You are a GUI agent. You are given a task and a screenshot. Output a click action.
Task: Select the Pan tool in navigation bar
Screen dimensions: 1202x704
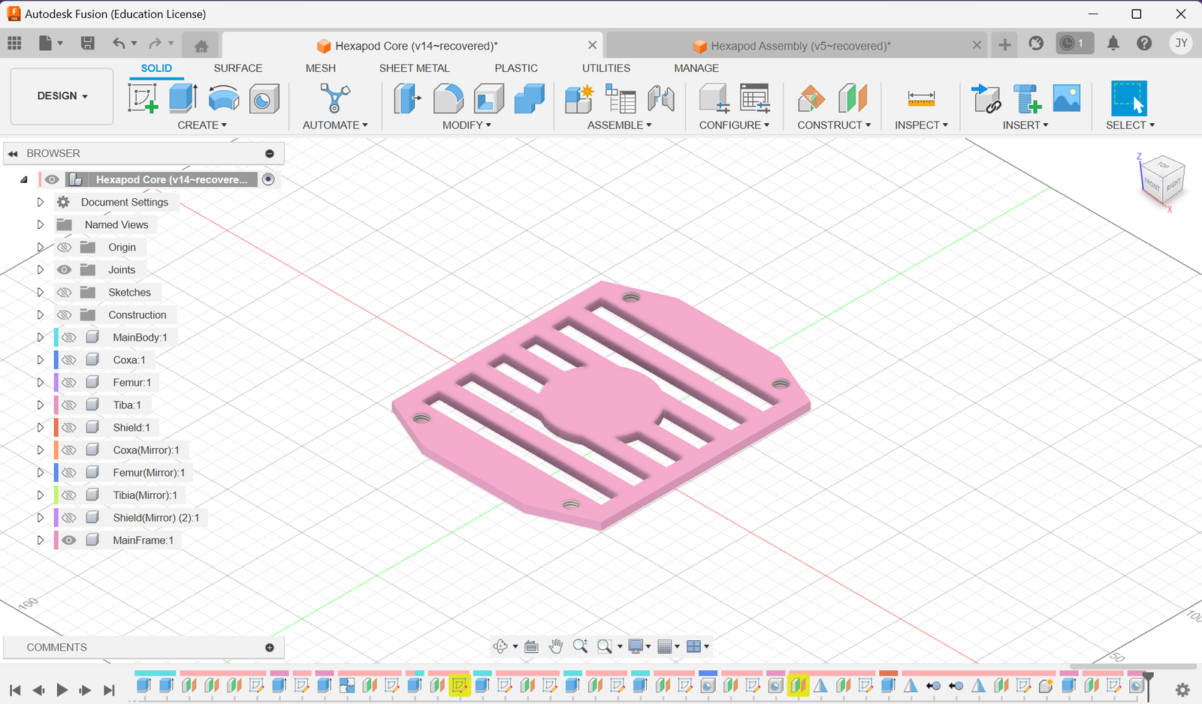(x=556, y=646)
